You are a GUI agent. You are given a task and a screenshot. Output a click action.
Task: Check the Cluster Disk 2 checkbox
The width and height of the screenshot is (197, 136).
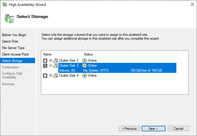(x=45, y=61)
